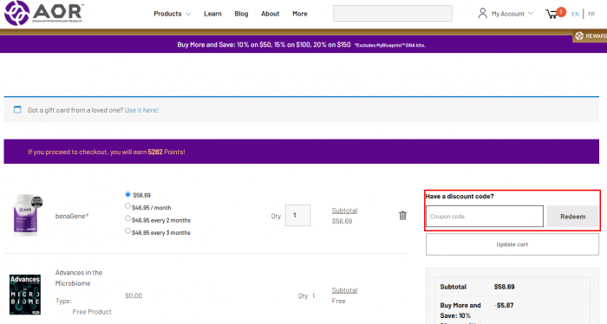Image resolution: width=607 pixels, height=324 pixels.
Task: Go to the Learn page
Action: (x=213, y=14)
